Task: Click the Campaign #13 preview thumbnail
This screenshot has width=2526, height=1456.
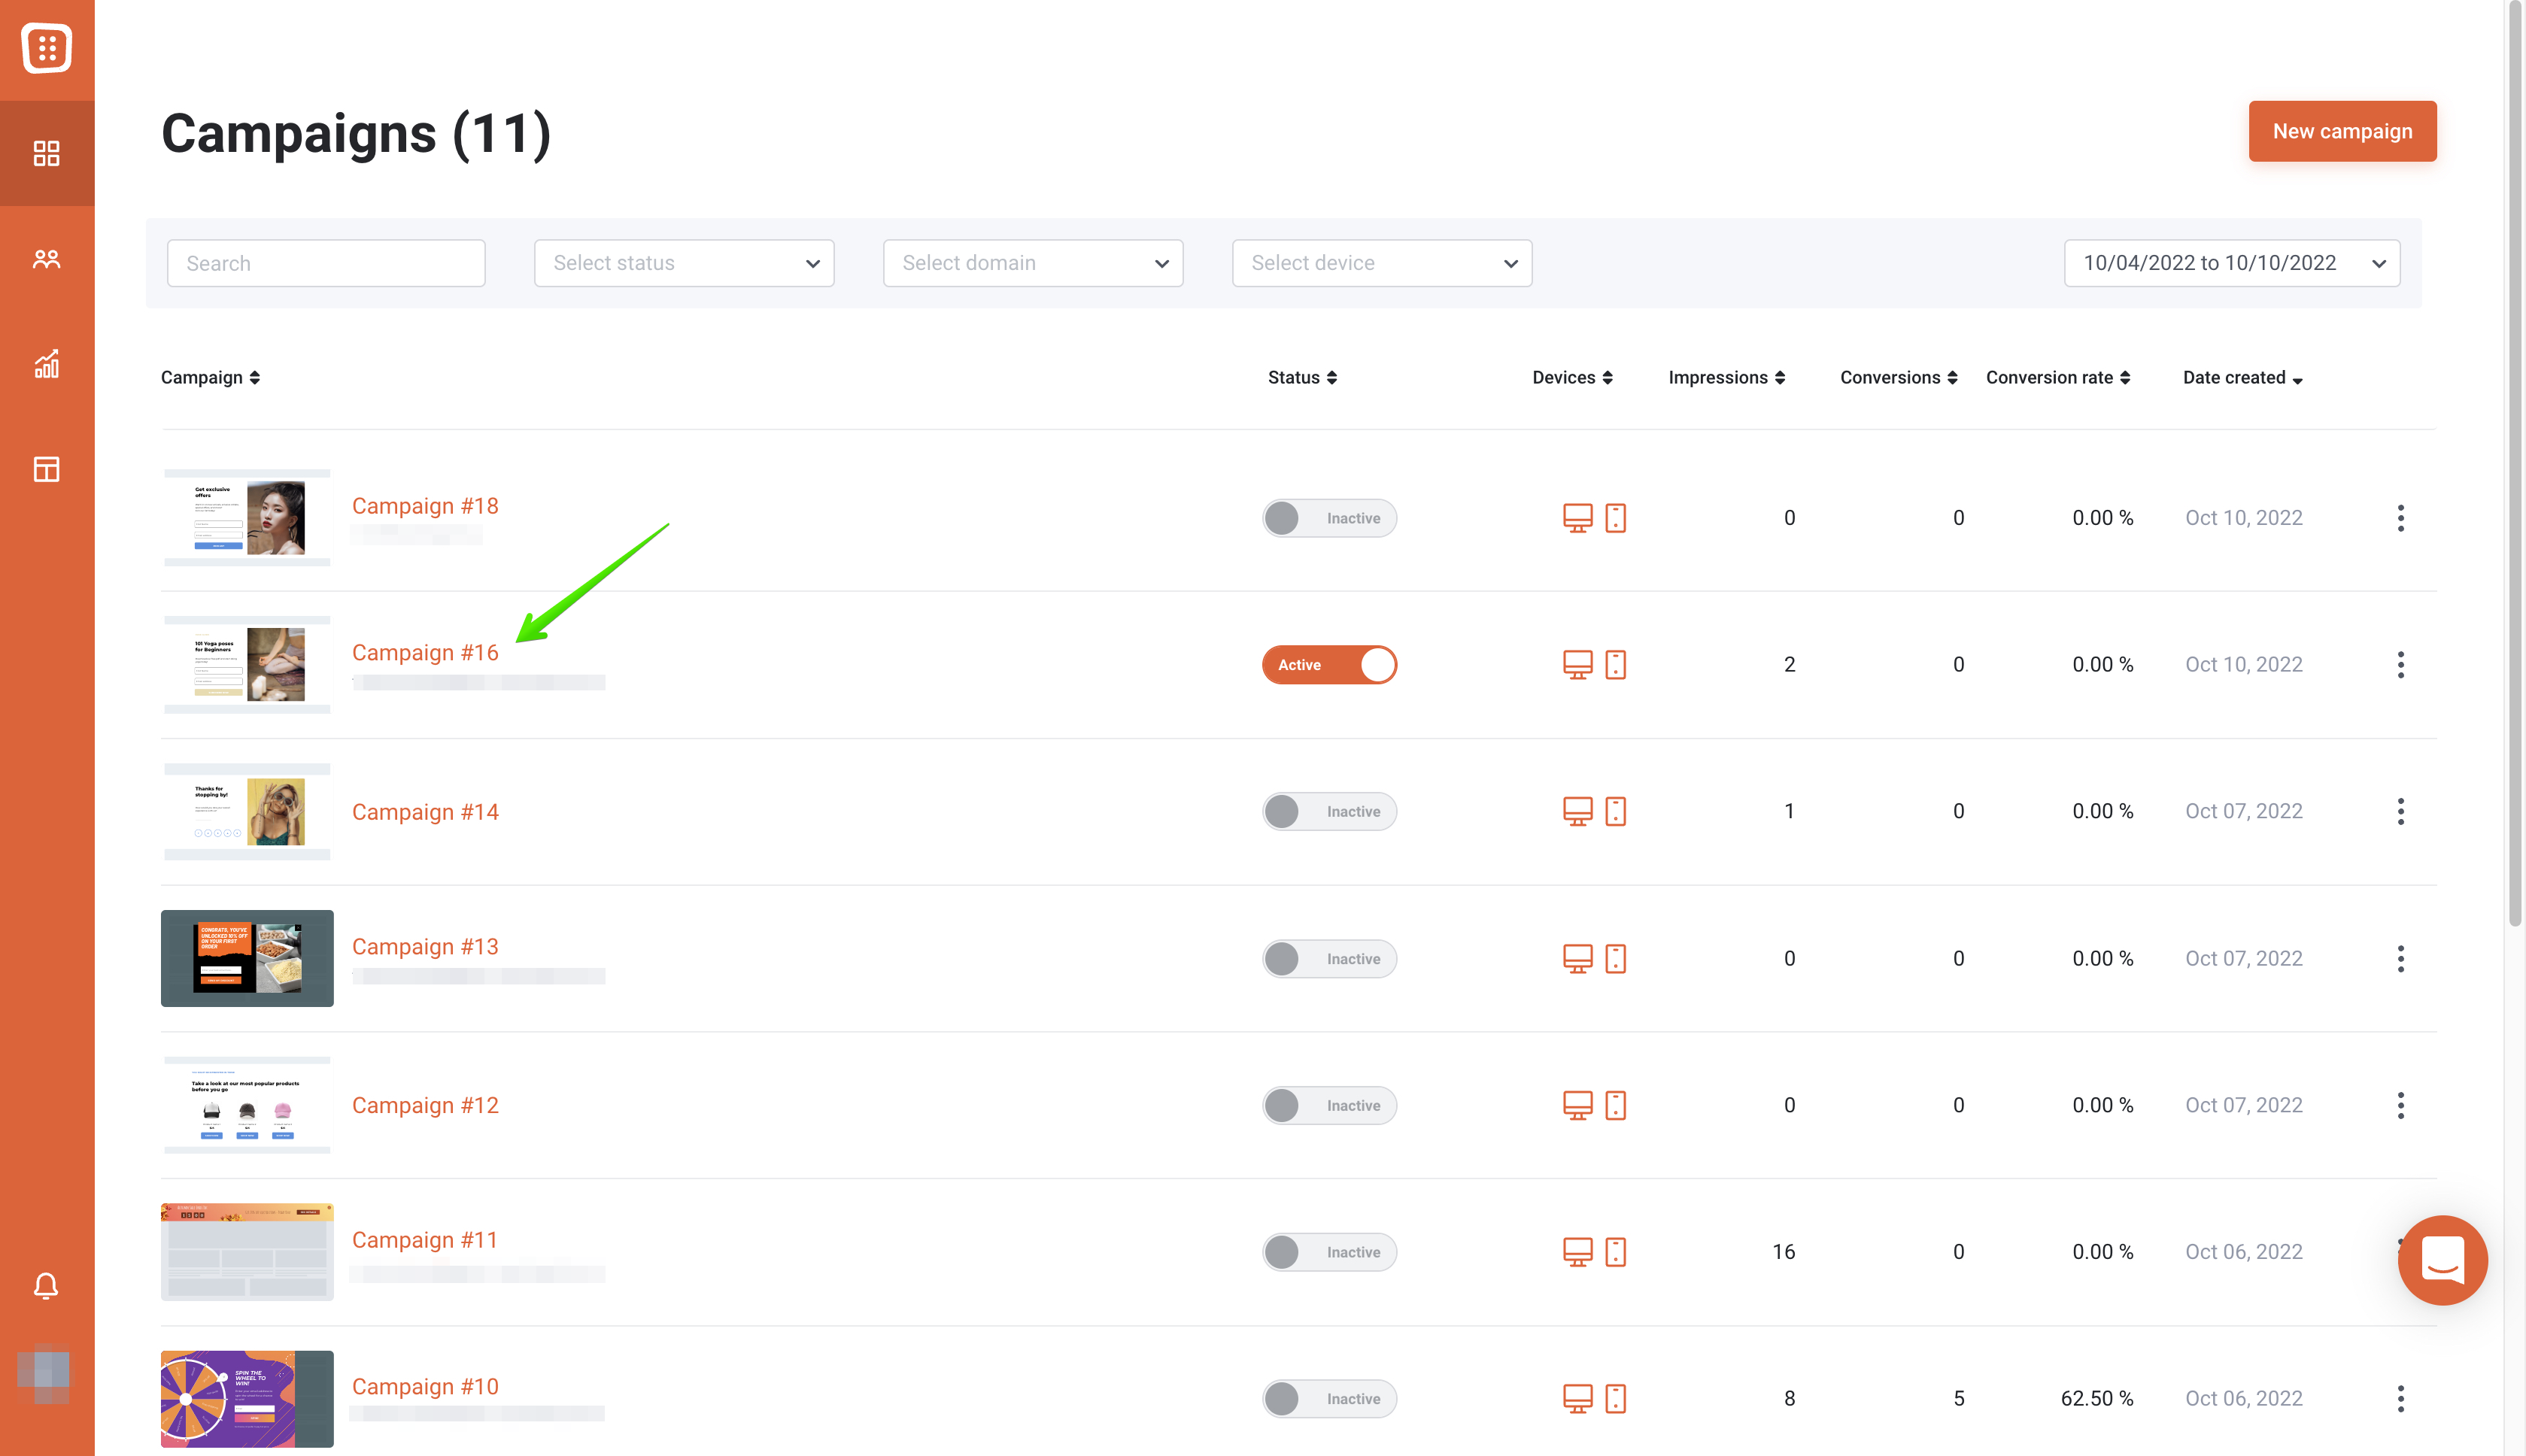Action: (247, 959)
